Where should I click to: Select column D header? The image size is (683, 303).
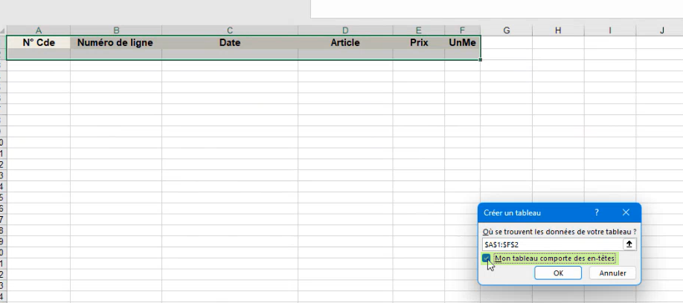tap(345, 30)
